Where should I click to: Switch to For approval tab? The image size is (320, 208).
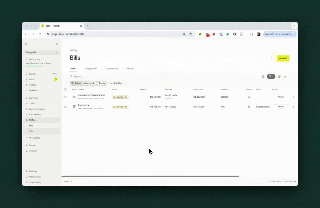coord(90,68)
